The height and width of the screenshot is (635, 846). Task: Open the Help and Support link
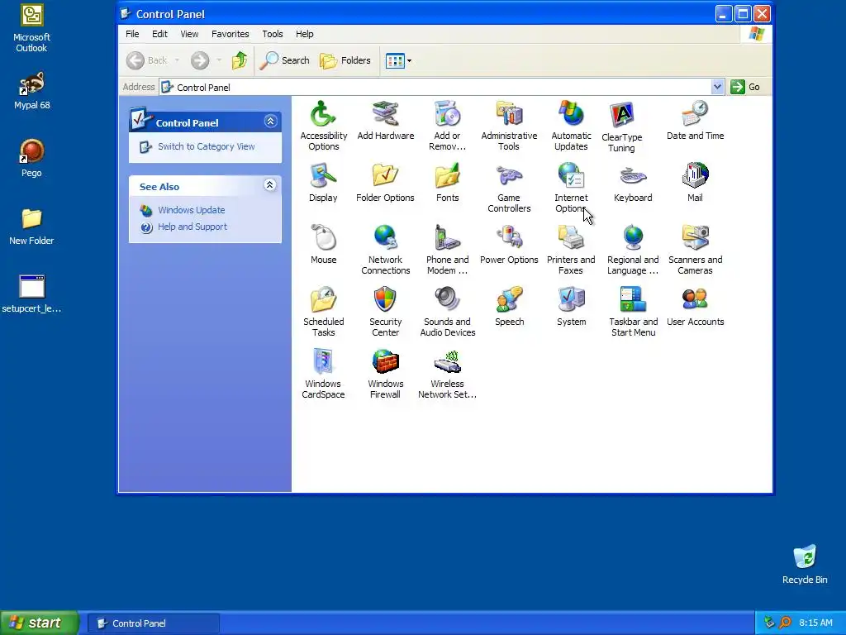click(192, 227)
